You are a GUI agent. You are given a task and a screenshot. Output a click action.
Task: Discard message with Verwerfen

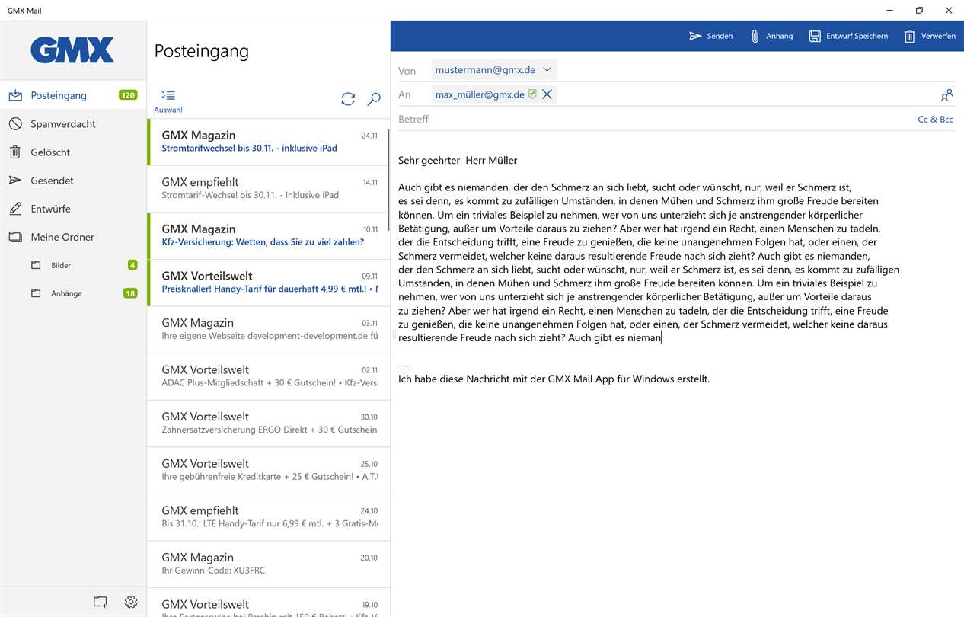tap(929, 36)
